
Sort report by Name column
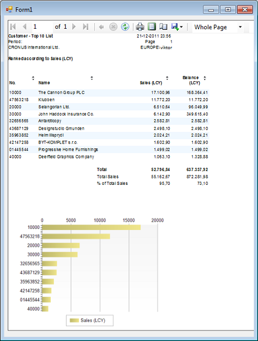[x=92, y=78]
